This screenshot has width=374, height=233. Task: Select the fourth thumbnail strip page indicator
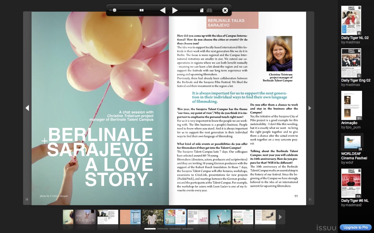[x=188, y=229]
